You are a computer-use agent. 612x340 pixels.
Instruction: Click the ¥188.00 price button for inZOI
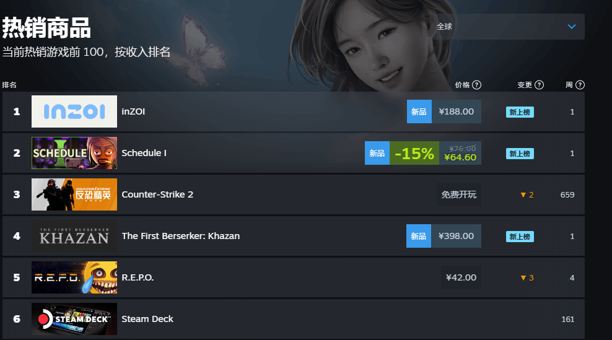click(457, 111)
